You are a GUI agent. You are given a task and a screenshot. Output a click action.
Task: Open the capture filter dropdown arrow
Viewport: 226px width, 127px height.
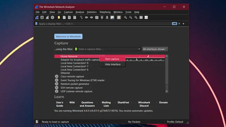point(139,49)
